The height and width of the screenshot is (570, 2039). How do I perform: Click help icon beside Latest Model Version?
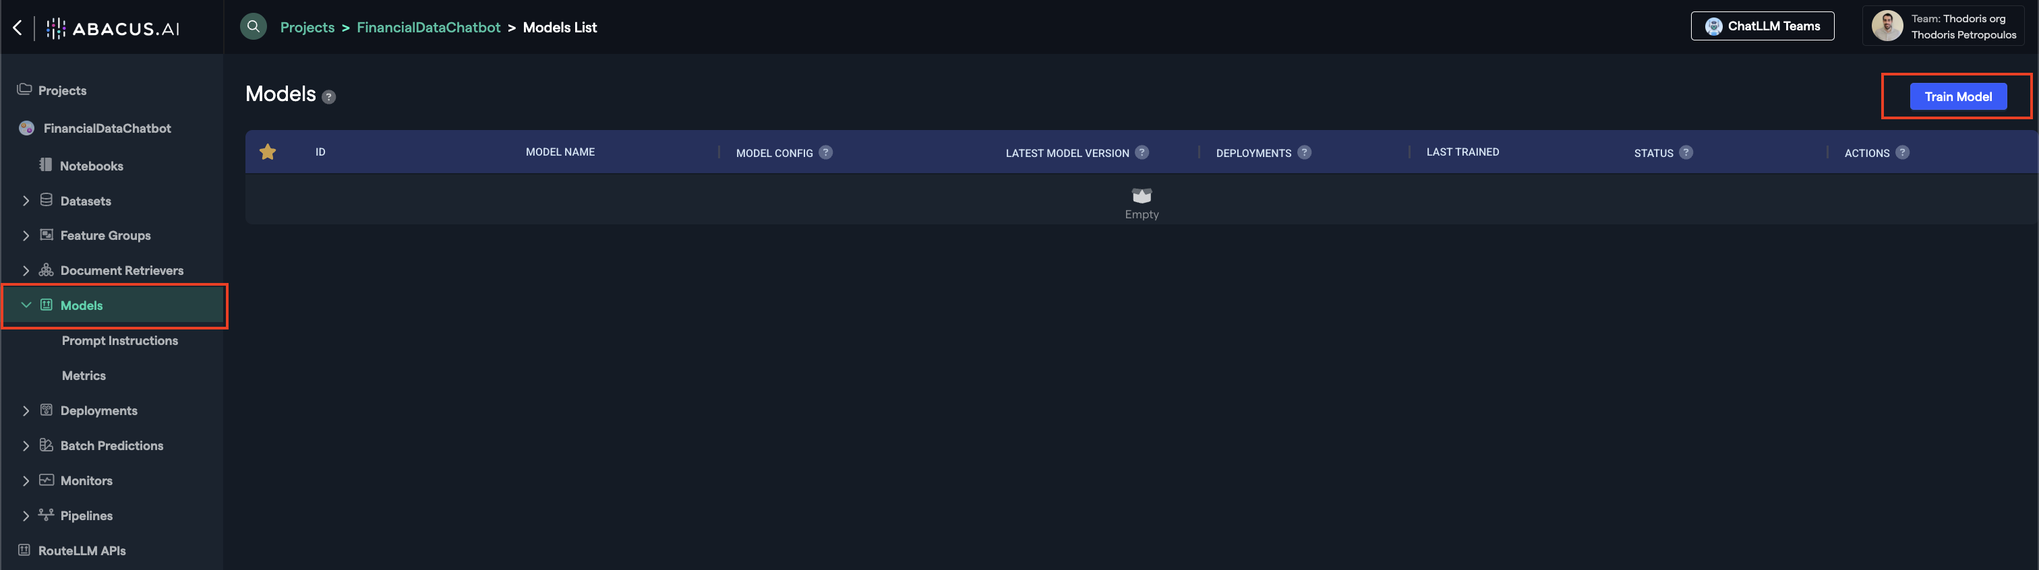(x=1142, y=152)
